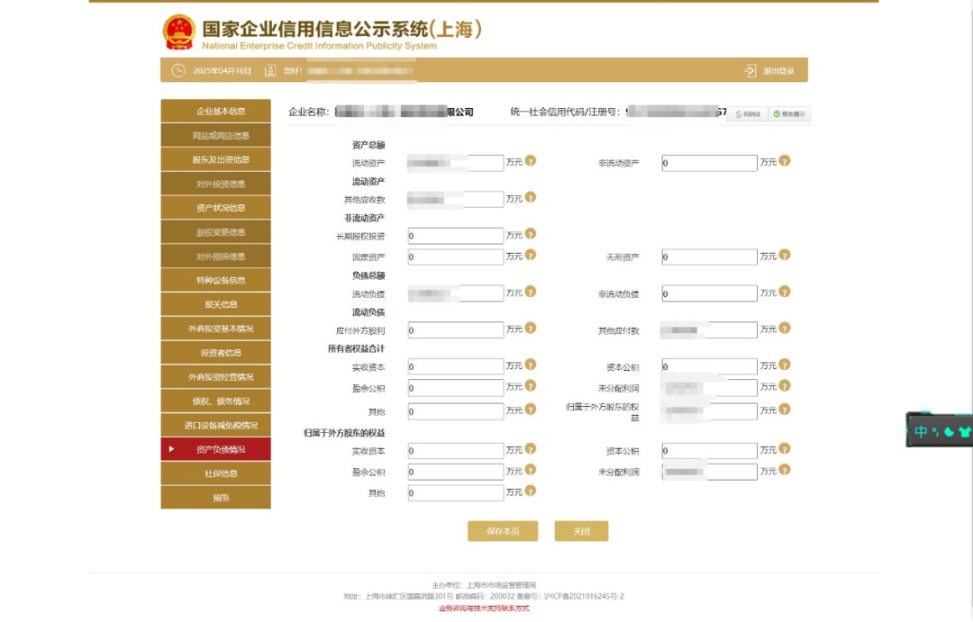Open the 企业基本信息 sidebar section

(x=216, y=111)
